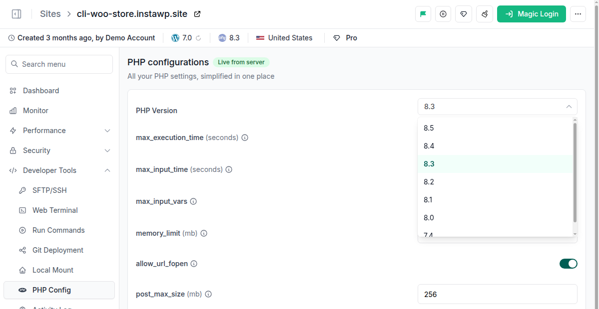Show info for post_max_size
Screen dimensions: 599x309
pos(208,294)
